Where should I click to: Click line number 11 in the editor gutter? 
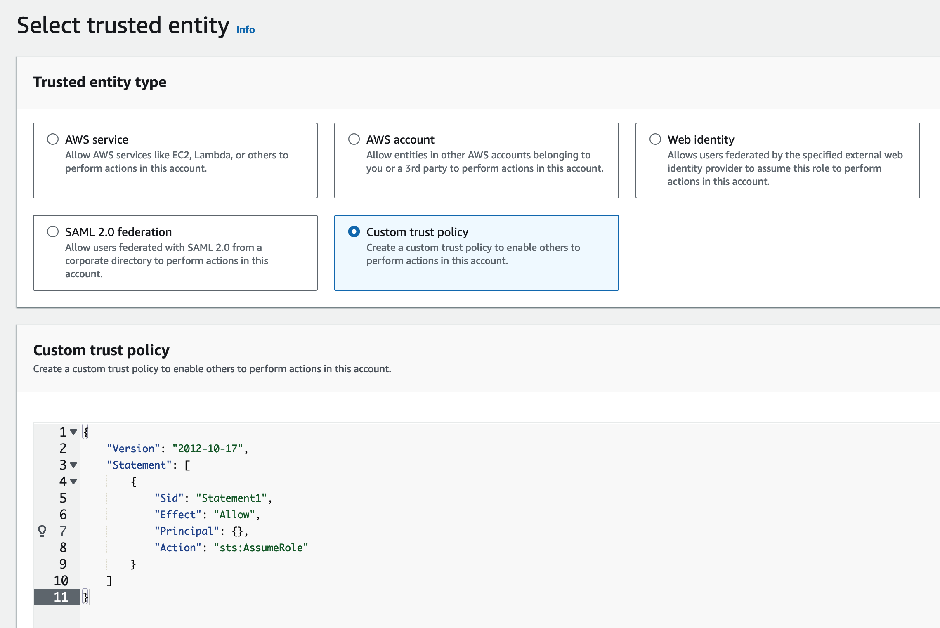(61, 597)
